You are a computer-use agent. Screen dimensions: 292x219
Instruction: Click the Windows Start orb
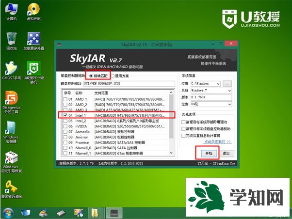click(8, 213)
